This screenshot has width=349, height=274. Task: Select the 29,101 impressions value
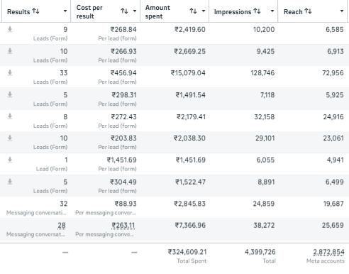coord(265,138)
